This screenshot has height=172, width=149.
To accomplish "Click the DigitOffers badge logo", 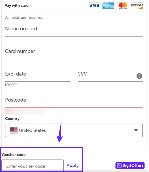I will [x=130, y=165].
